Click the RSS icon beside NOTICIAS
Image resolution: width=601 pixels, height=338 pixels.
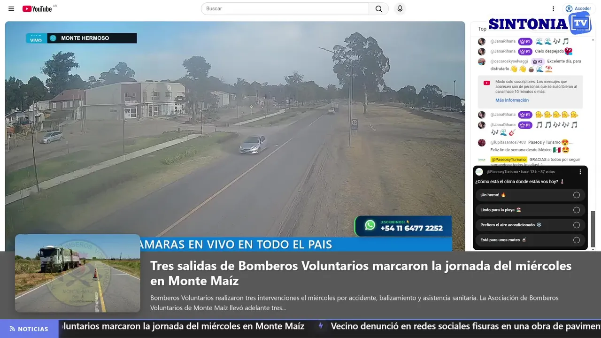[12, 329]
